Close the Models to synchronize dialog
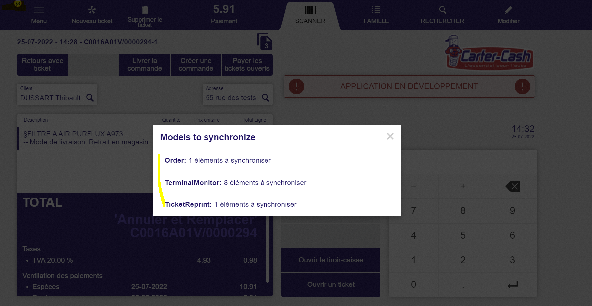Image resolution: width=592 pixels, height=306 pixels. click(390, 136)
